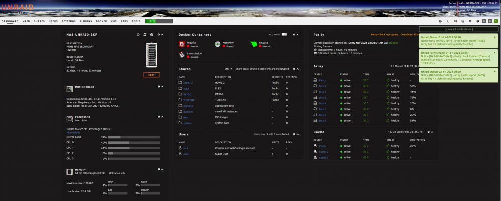The width and height of the screenshot is (501, 201).
Task: Open the TOOLS menu tab
Action: [136, 21]
